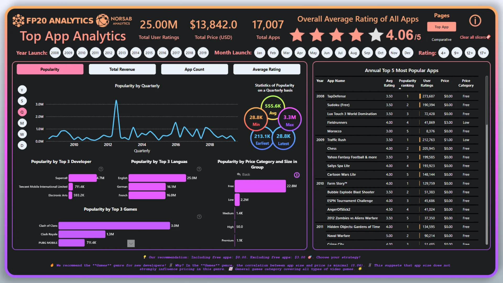Filter by launch year 2008
The image size is (503, 283).
click(x=55, y=53)
